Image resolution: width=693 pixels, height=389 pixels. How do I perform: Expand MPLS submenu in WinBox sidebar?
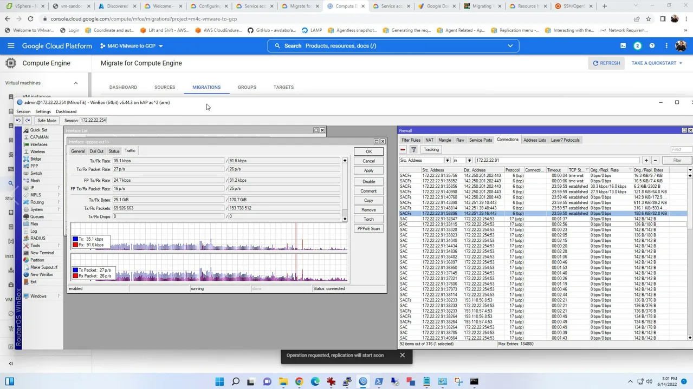pyautogui.click(x=59, y=195)
